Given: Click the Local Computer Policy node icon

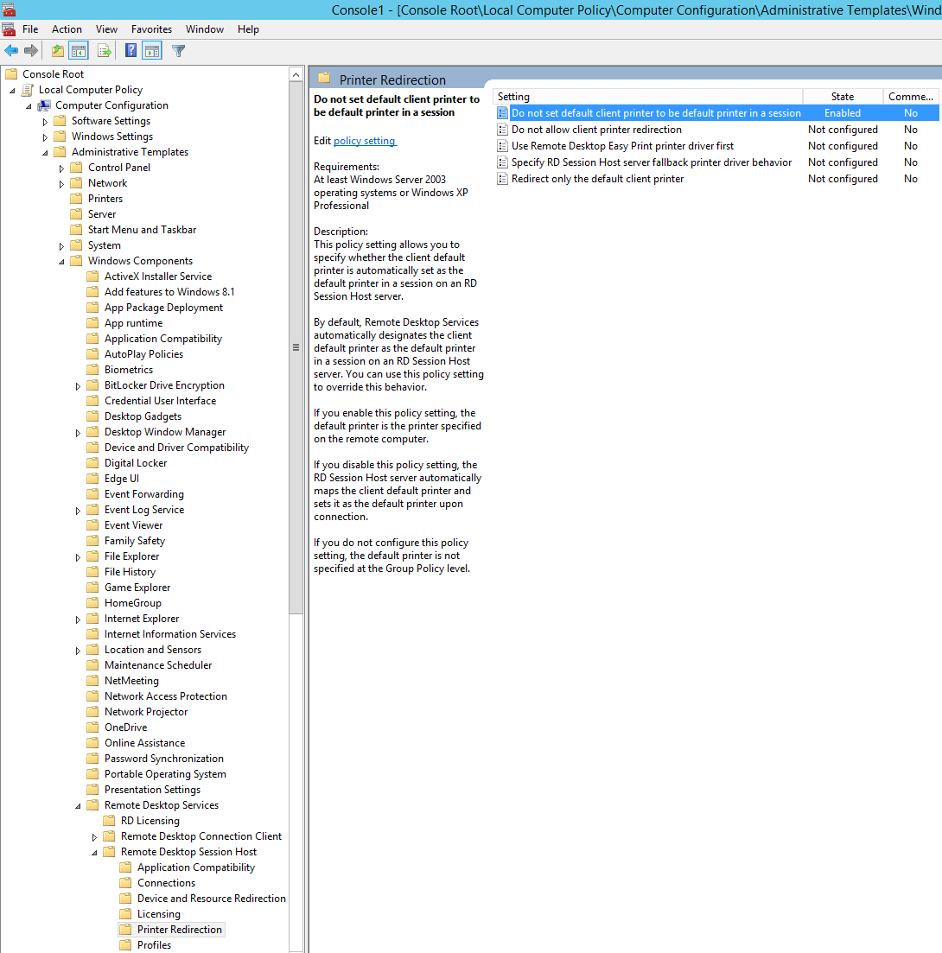Looking at the screenshot, I should (28, 90).
